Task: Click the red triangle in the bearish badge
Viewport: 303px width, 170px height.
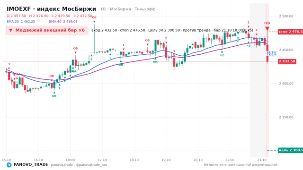Action: pyautogui.click(x=10, y=30)
